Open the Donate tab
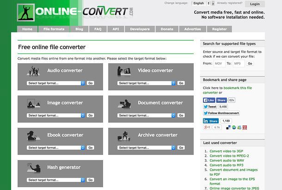The height and width of the screenshot is (190, 282). (167, 29)
